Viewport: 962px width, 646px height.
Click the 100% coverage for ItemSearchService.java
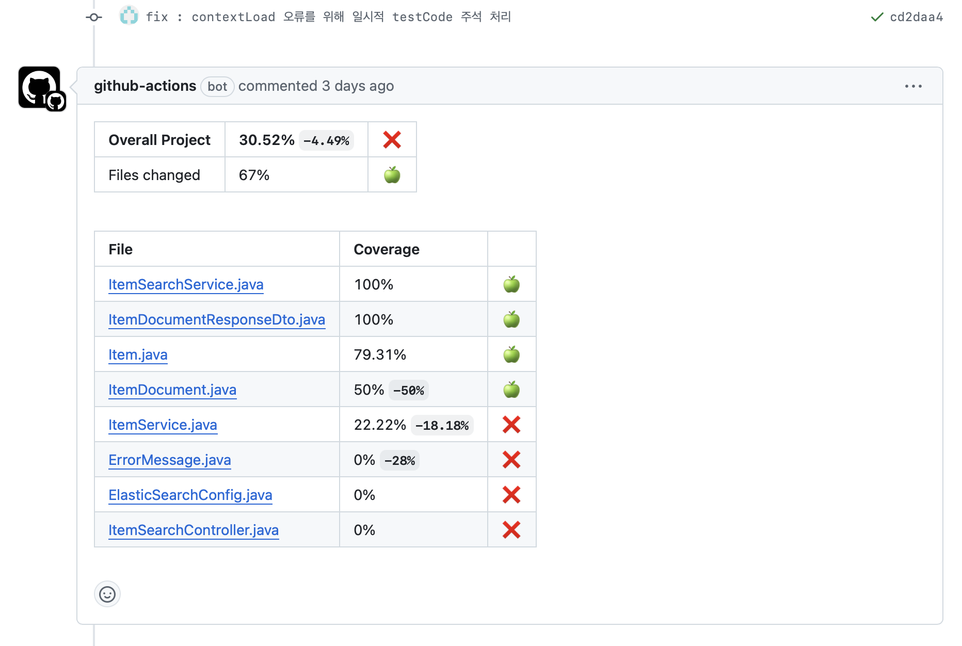coord(374,284)
